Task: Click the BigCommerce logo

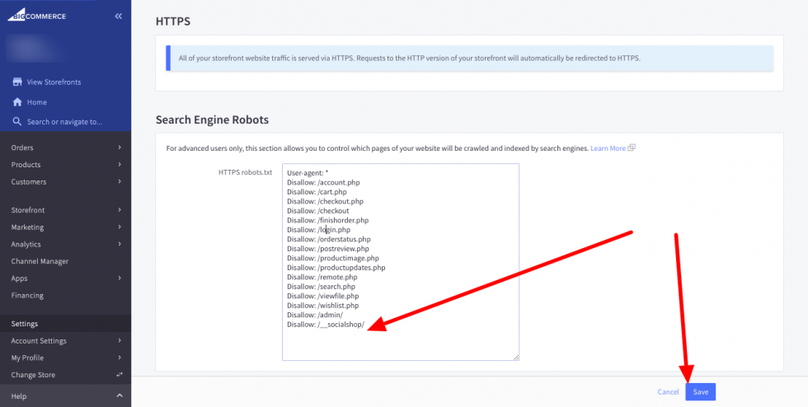Action: point(37,16)
